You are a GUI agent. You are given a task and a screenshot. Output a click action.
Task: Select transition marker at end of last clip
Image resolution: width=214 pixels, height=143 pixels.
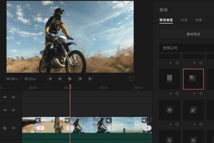click(x=147, y=128)
